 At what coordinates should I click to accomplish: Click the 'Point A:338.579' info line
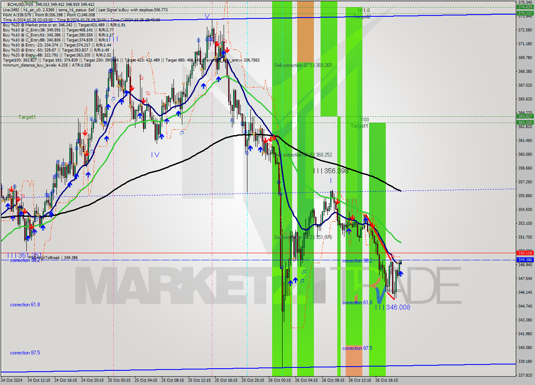click(x=49, y=15)
